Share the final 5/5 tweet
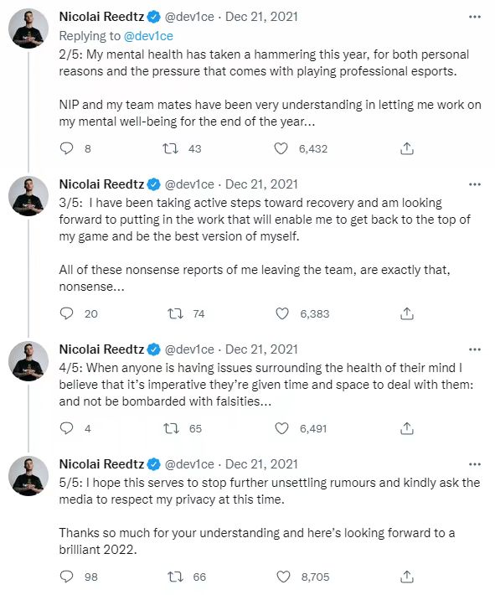This screenshot has height=595, width=495. 406,577
